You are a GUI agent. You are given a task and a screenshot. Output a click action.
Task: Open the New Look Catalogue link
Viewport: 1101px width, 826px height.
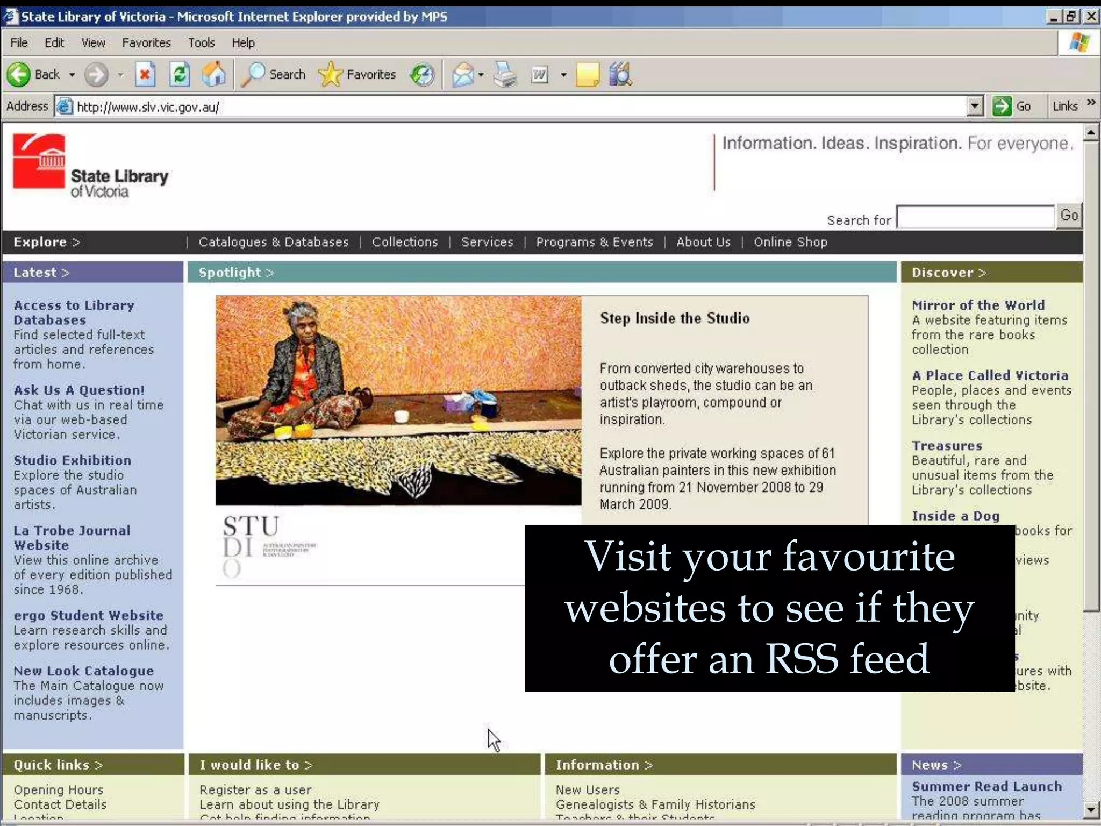coord(83,671)
